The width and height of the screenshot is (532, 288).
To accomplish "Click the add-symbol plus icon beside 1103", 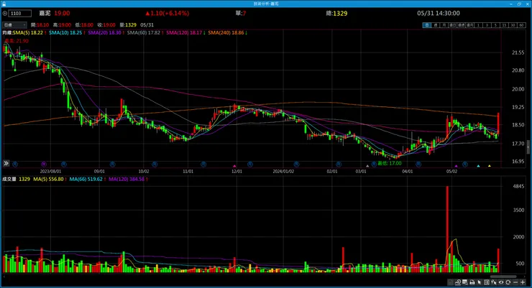I will pos(5,14).
